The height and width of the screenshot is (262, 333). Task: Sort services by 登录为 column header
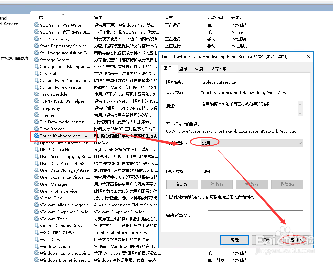click(239, 18)
